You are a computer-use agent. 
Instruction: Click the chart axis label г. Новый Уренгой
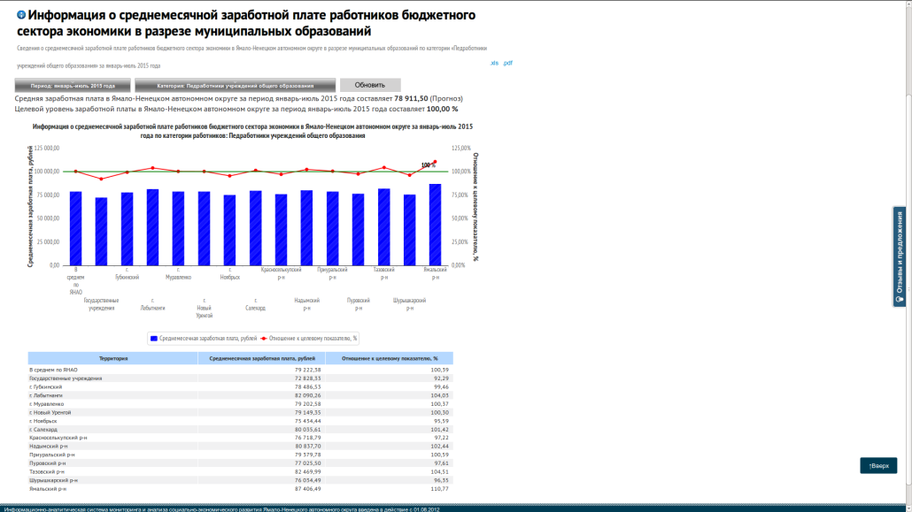[205, 308]
